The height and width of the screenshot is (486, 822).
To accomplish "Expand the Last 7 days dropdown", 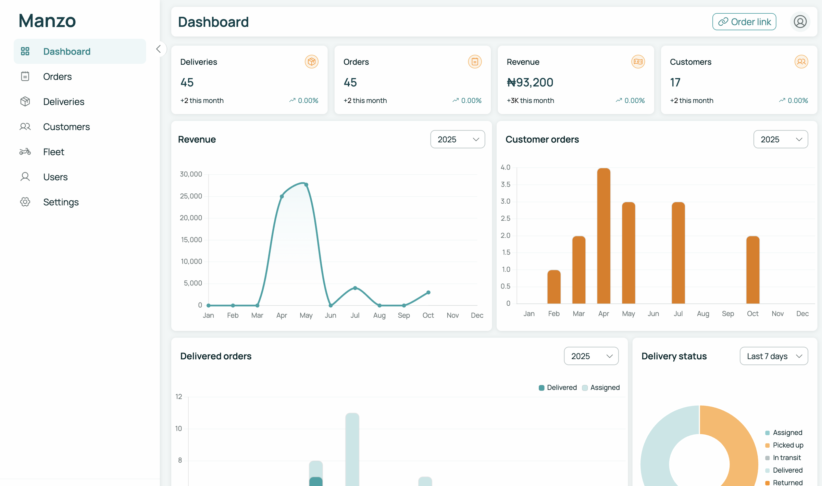I will 773,356.
